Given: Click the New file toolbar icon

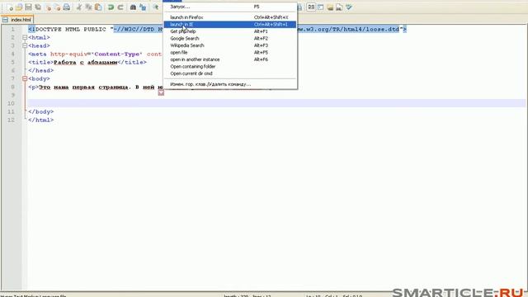Looking at the screenshot, I should (x=10, y=7).
